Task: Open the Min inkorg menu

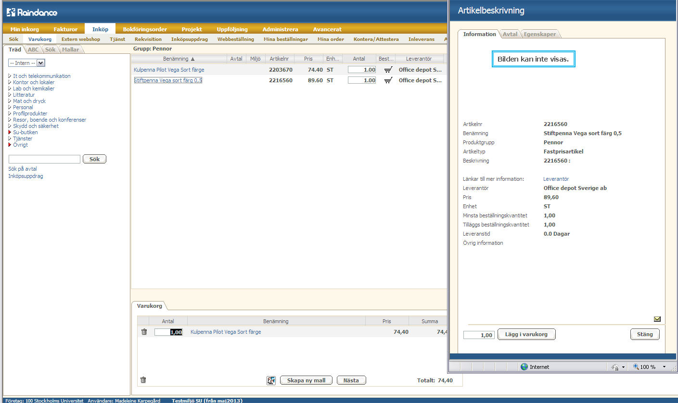Action: click(x=25, y=29)
